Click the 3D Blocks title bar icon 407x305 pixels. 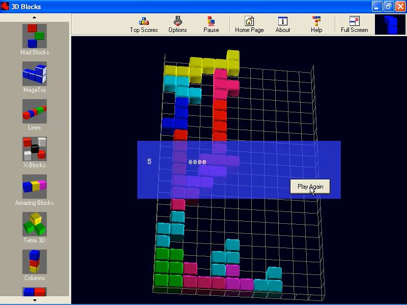coord(5,6)
